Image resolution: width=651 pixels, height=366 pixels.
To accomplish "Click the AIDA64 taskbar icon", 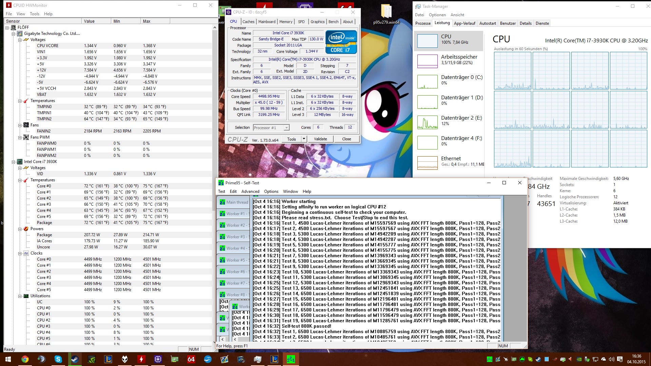I will pos(191,359).
